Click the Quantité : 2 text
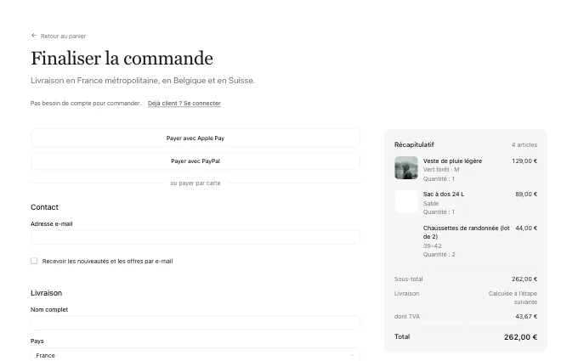 click(x=439, y=255)
